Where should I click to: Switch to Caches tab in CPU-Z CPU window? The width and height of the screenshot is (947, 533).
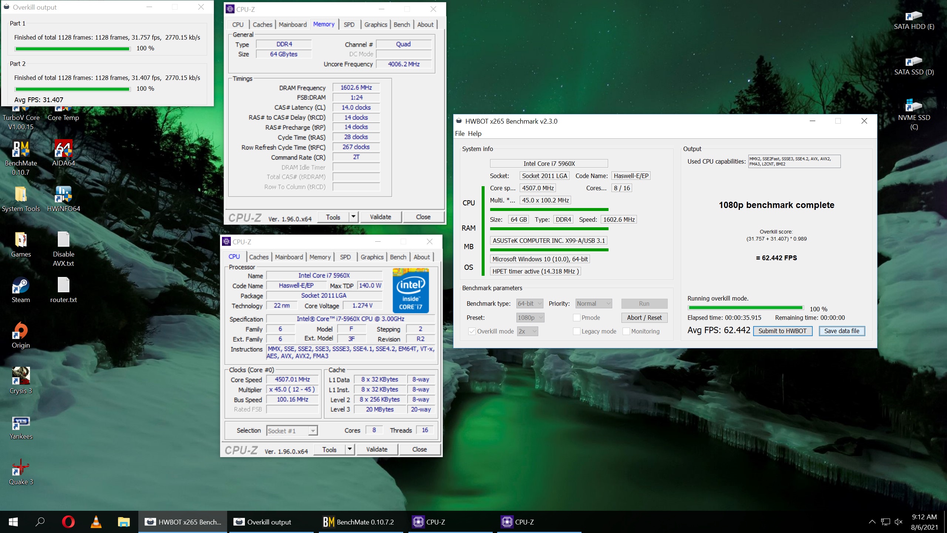[259, 257]
